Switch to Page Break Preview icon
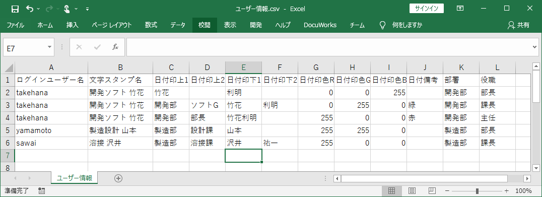Screen dimensions: 542x197 tap(432, 191)
